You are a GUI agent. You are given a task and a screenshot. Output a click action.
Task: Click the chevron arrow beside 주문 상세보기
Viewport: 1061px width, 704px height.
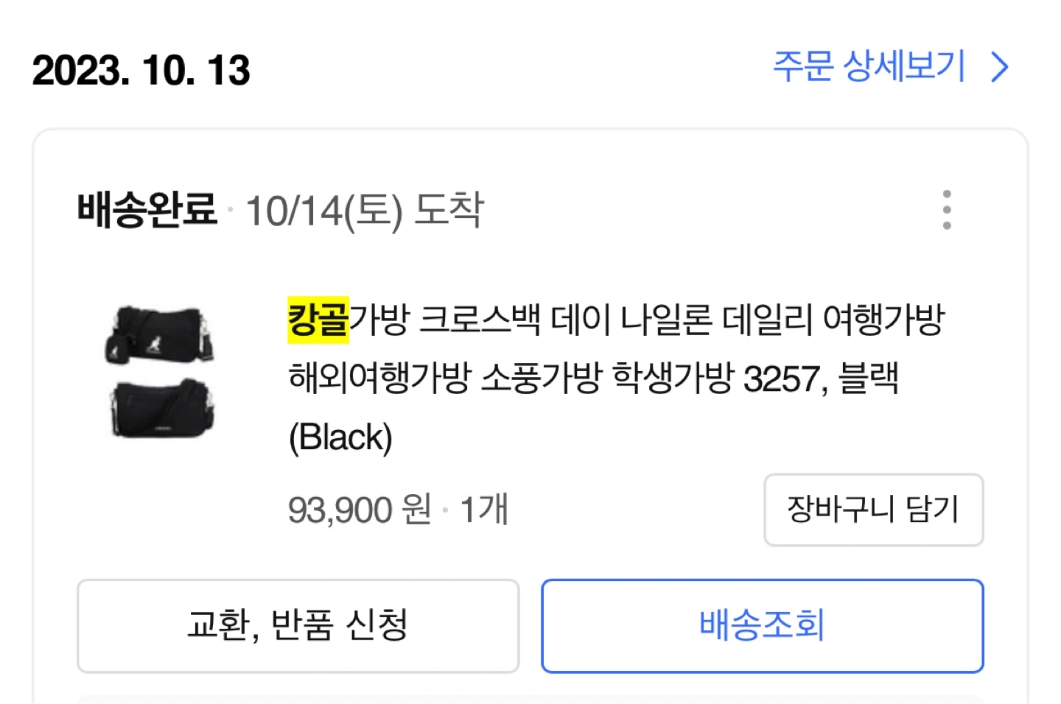click(x=1000, y=67)
